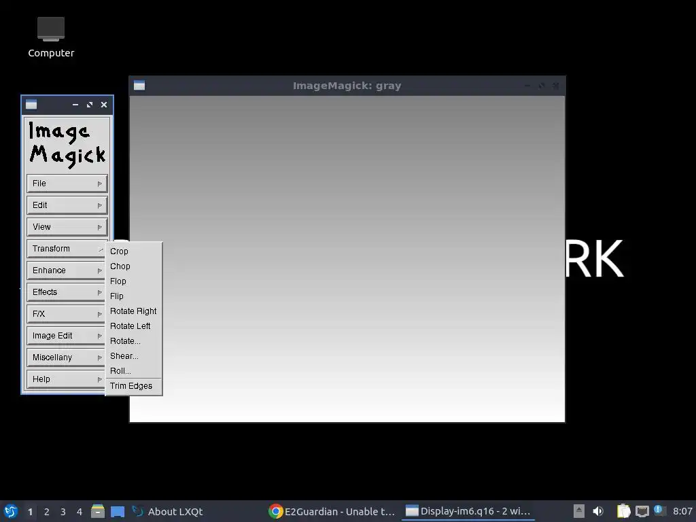
Task: Open the LXQt start menu icon
Action: (11, 511)
